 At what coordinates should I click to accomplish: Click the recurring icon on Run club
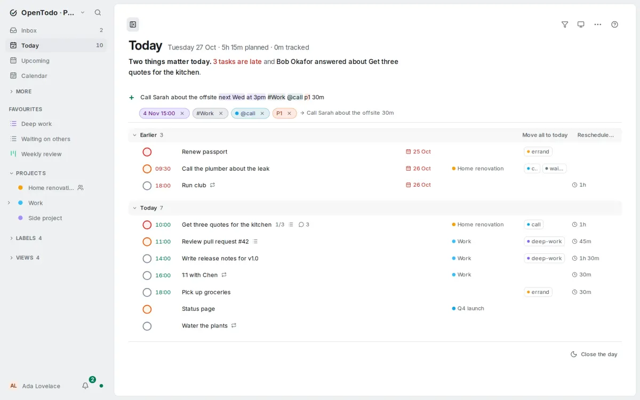pyautogui.click(x=212, y=185)
